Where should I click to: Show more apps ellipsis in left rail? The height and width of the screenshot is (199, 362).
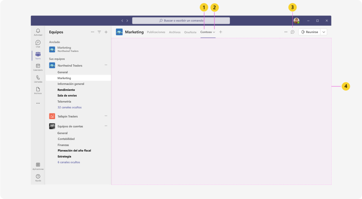(x=38, y=103)
